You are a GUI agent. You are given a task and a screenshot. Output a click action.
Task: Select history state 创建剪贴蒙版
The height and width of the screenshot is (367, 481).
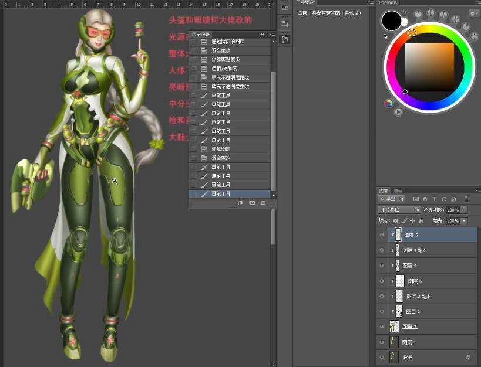(x=230, y=59)
